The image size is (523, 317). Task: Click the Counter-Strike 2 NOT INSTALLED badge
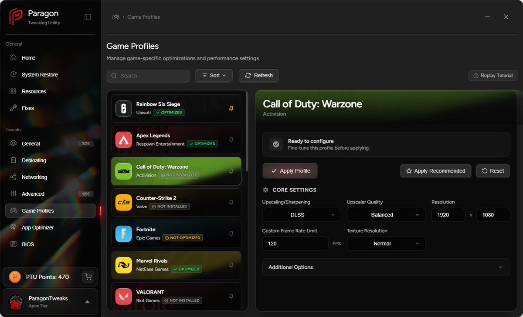169,207
